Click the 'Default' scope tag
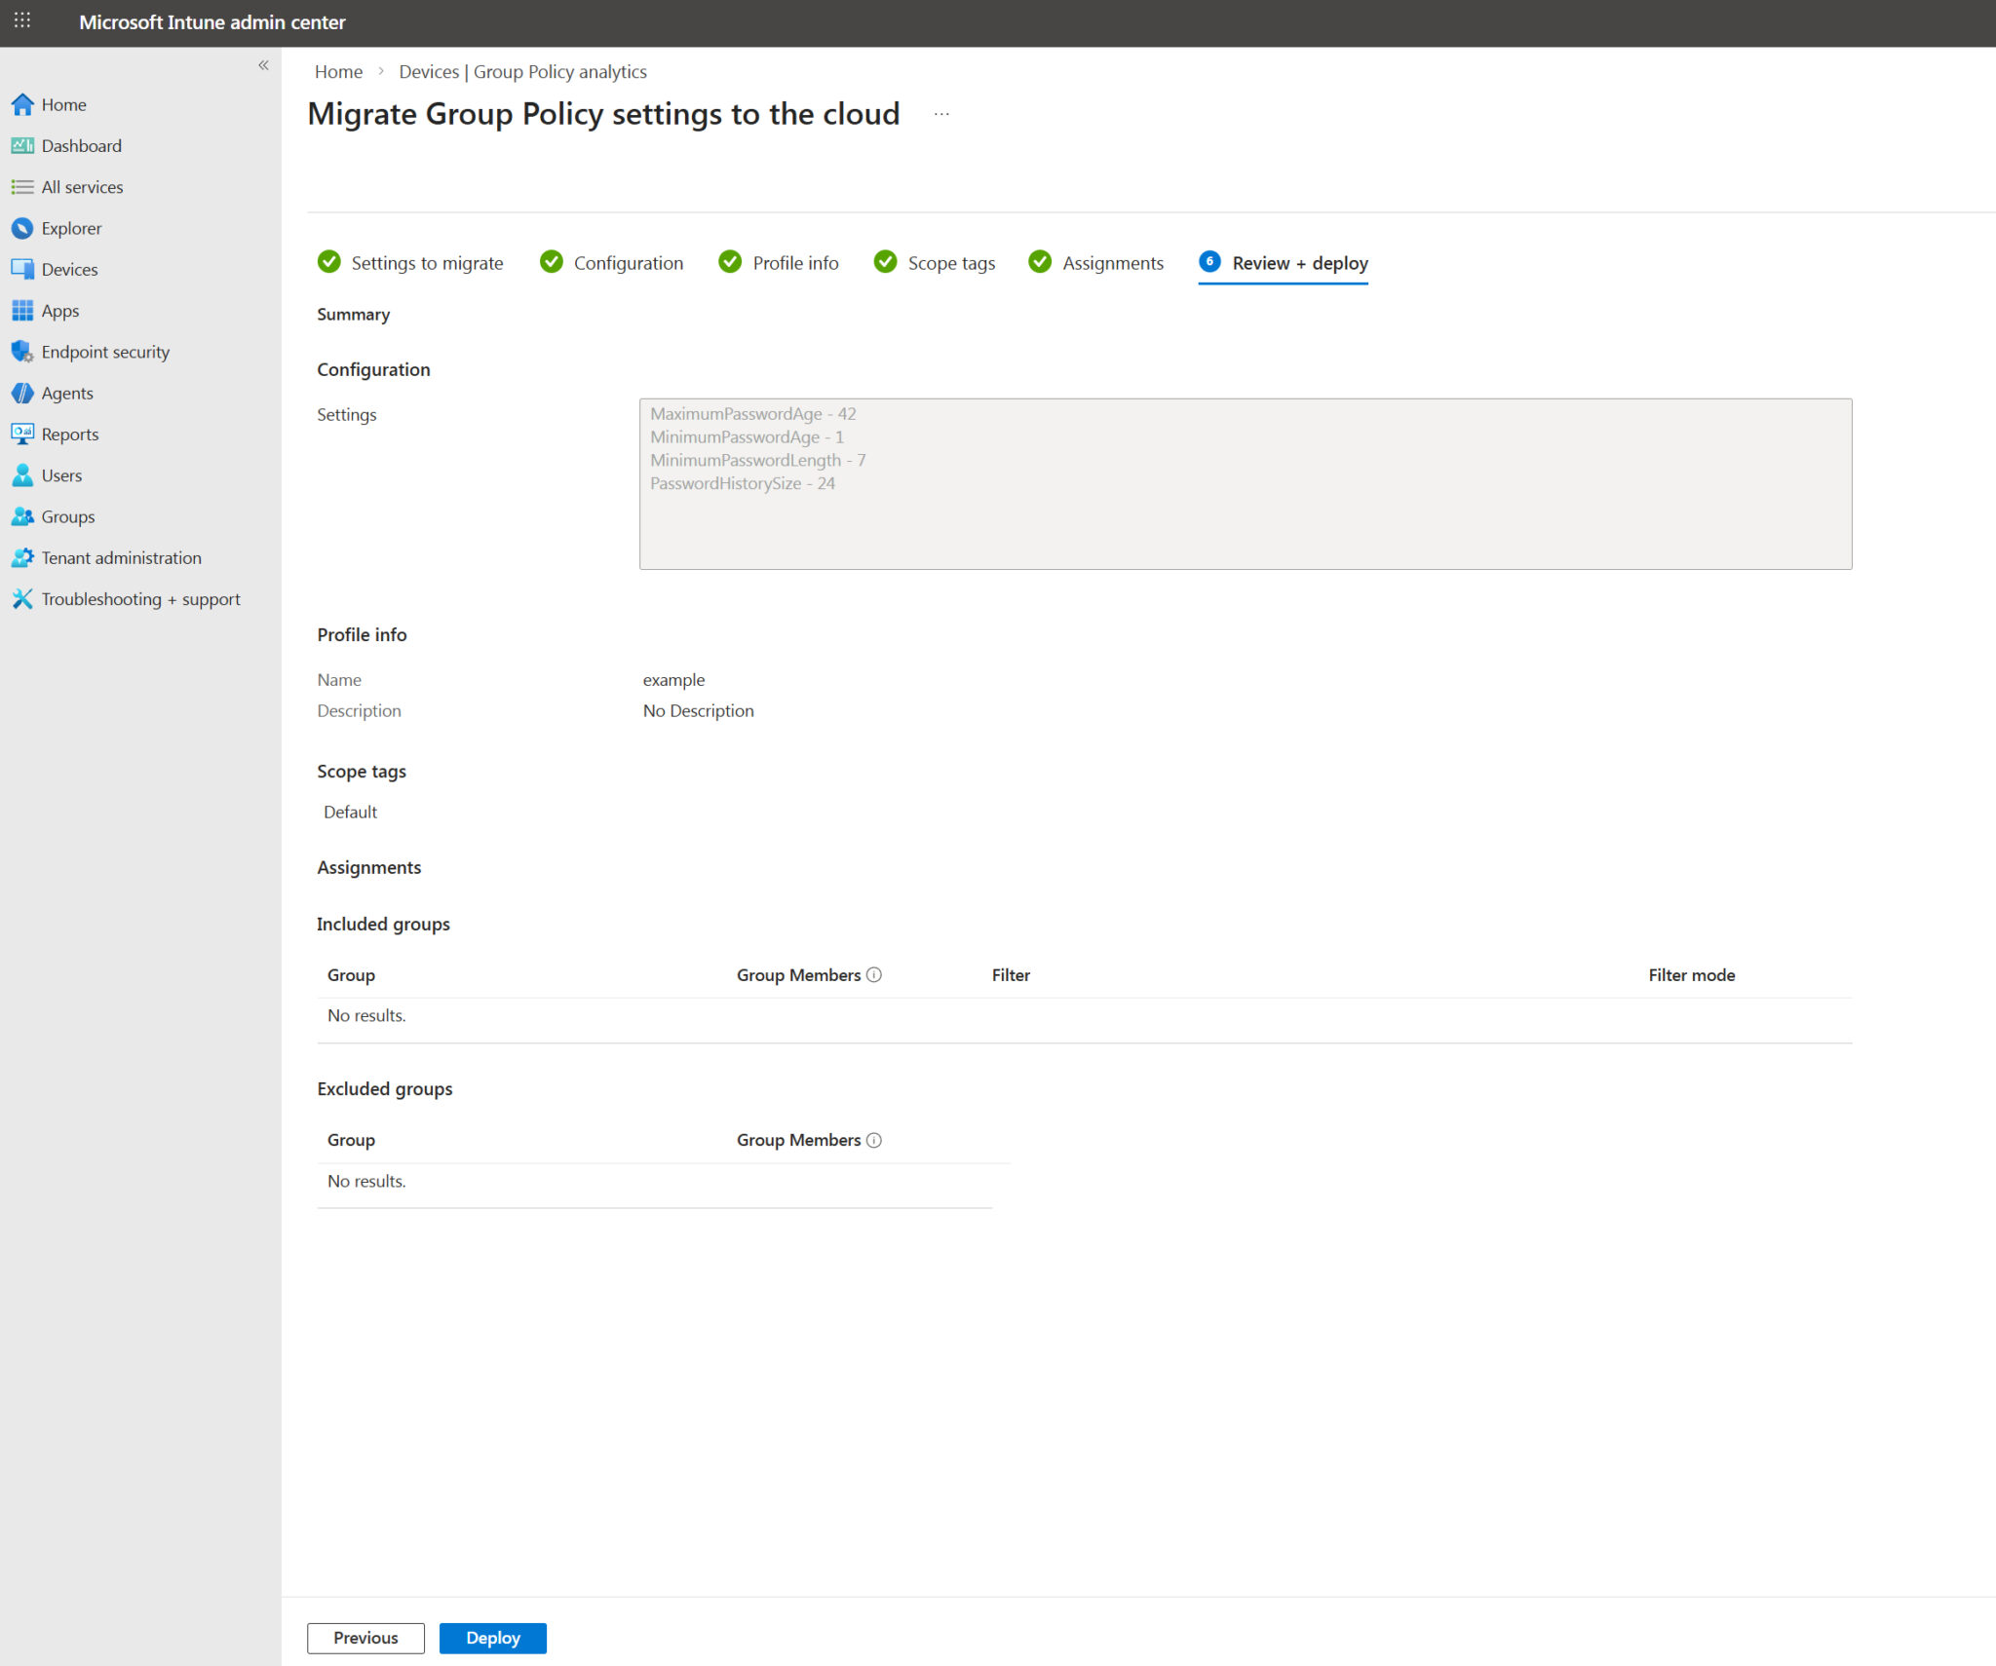 pos(350,812)
